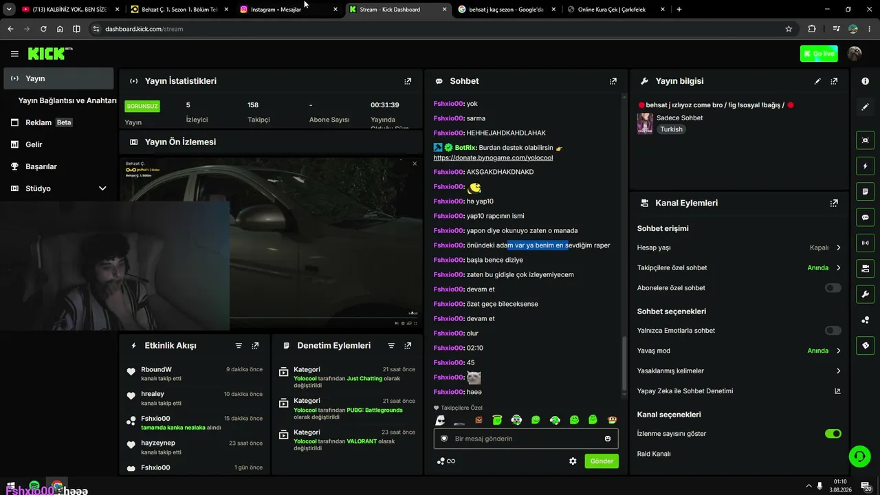The width and height of the screenshot is (880, 495).
Task: Switch to the Instagram Mesajlar browser tab
Action: (x=289, y=10)
